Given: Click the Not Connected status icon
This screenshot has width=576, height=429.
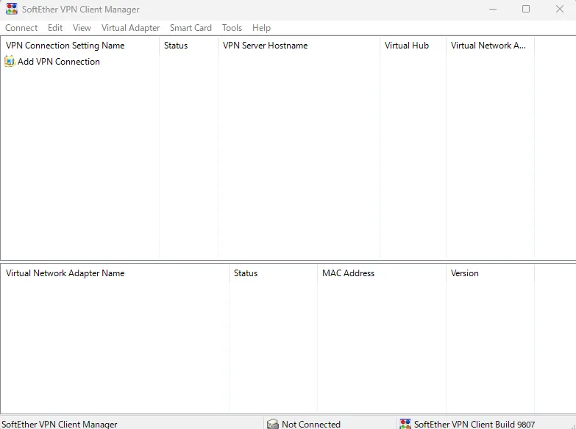Looking at the screenshot, I should (273, 424).
